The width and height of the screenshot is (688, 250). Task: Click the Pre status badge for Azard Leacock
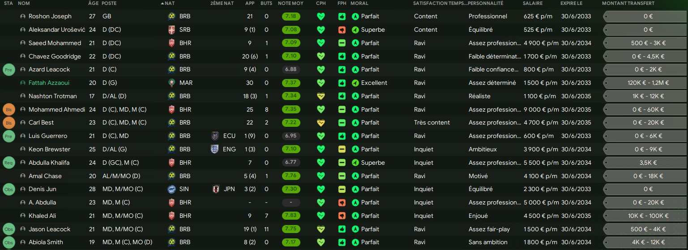(x=9, y=70)
